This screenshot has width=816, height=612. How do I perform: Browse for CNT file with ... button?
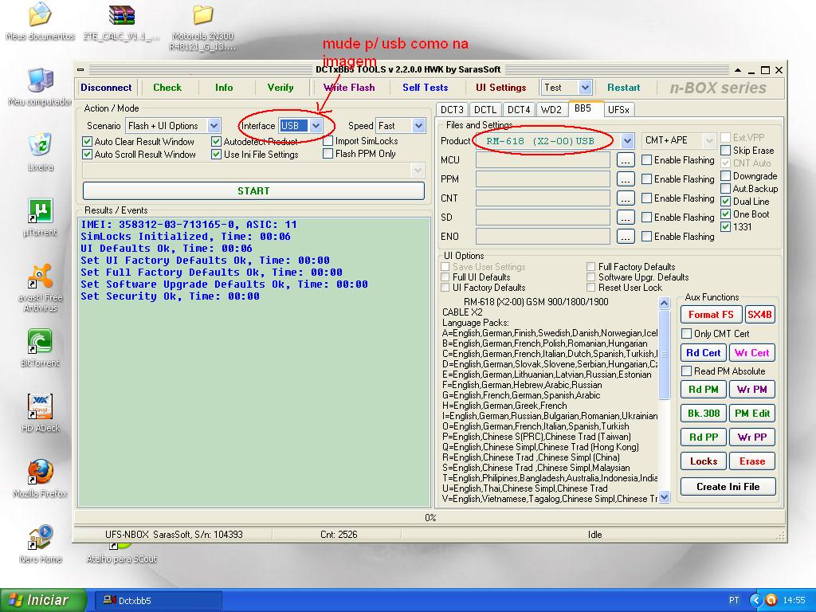tap(625, 198)
